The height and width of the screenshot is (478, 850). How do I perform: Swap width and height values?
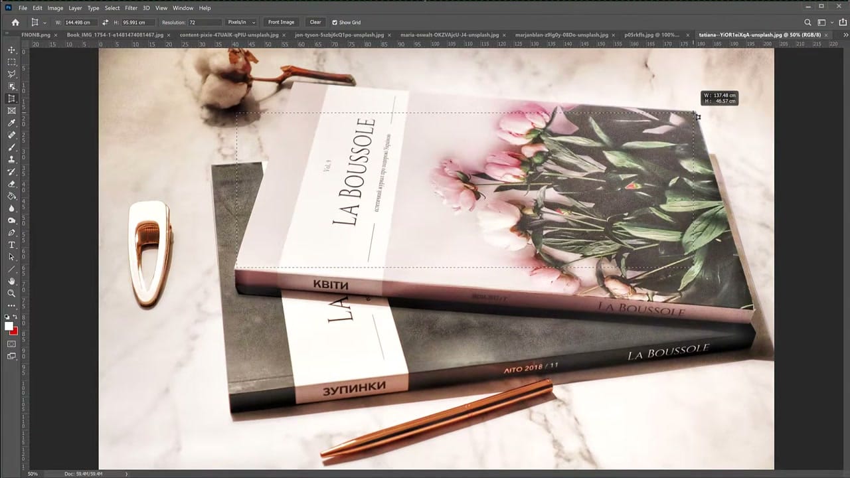point(105,22)
